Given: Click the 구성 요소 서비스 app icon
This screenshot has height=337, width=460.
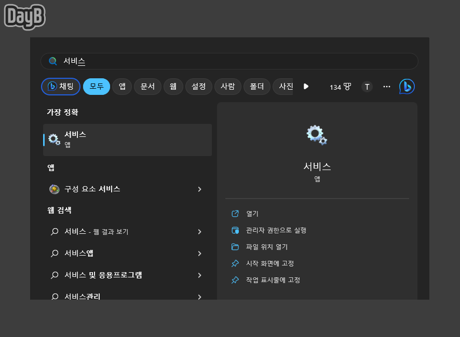Looking at the screenshot, I should (x=55, y=189).
